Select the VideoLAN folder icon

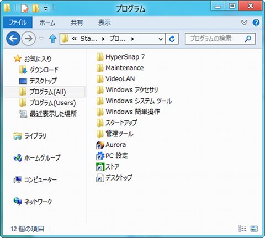[100, 79]
